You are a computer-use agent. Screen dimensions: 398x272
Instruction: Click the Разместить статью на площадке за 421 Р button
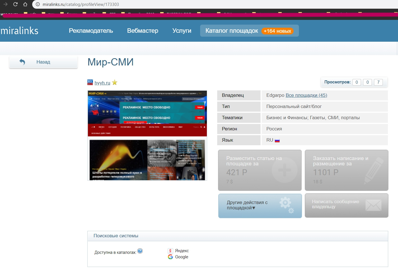tap(260, 170)
